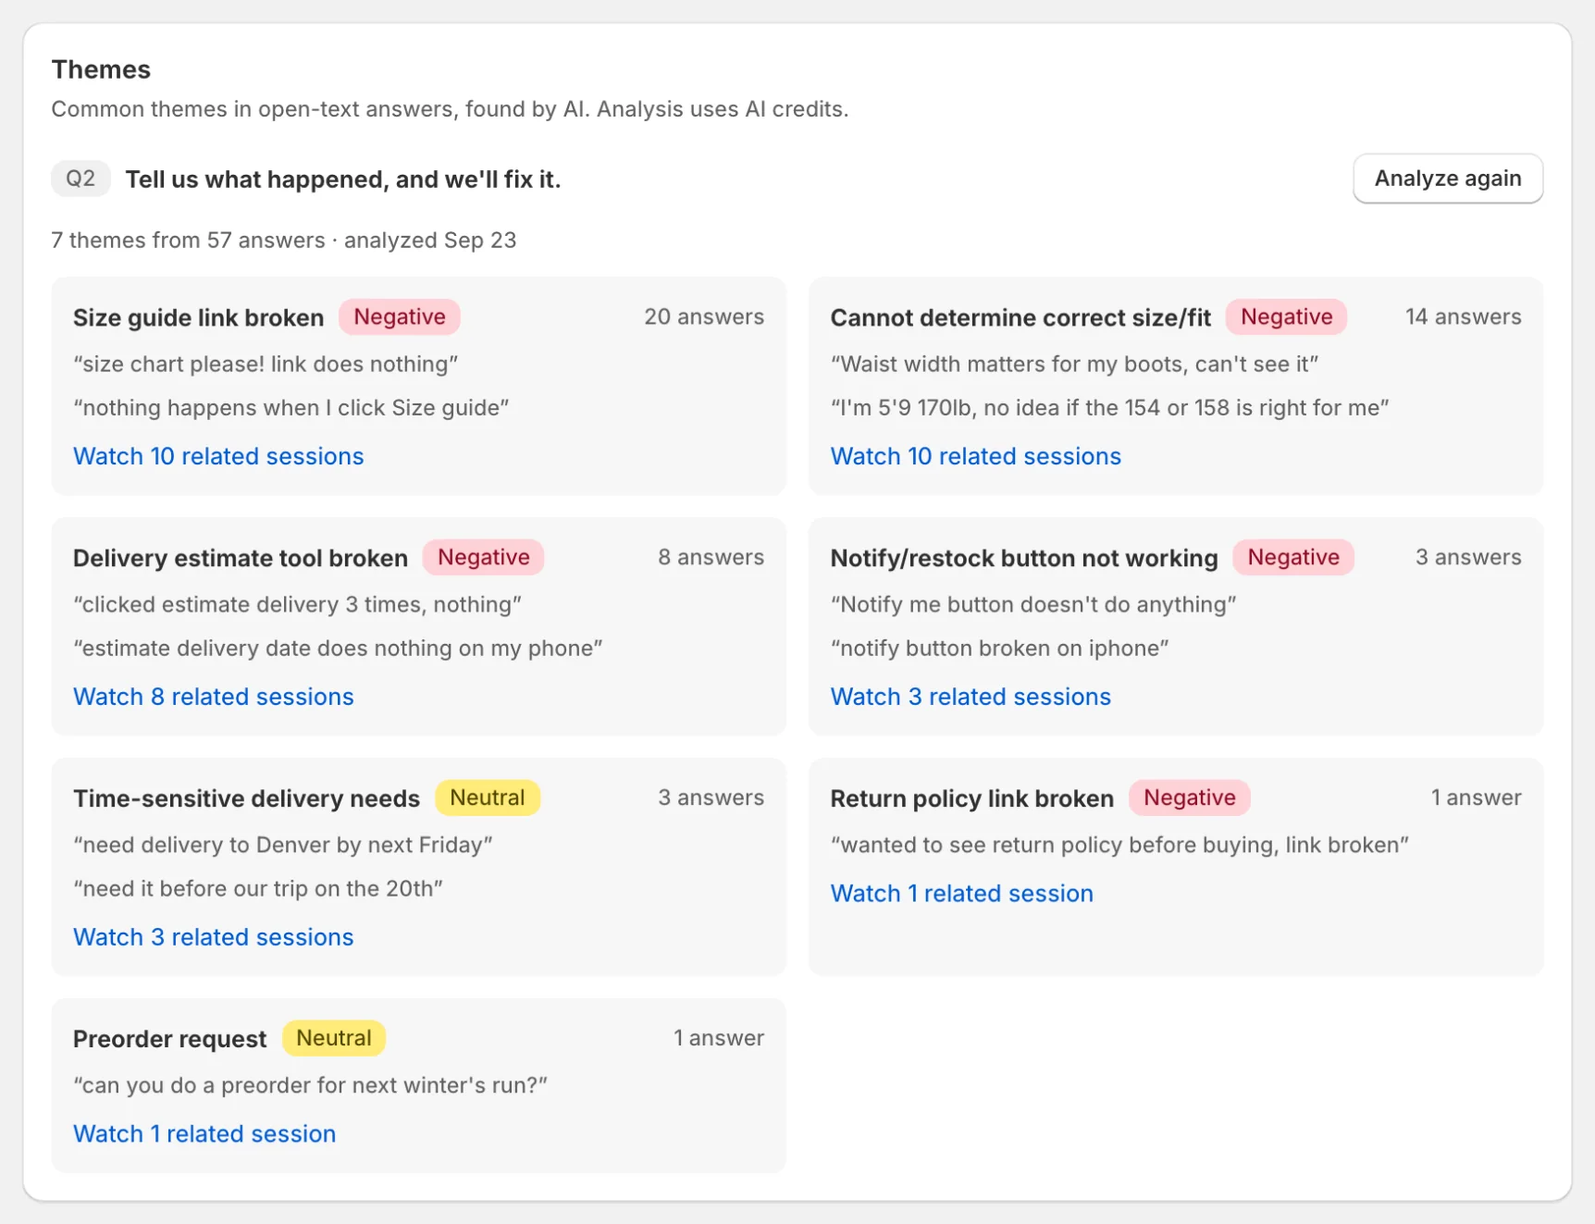Screen dimensions: 1595x1224
Task: Click the quote "need it before our trip on the 20th"
Action: tap(258, 888)
